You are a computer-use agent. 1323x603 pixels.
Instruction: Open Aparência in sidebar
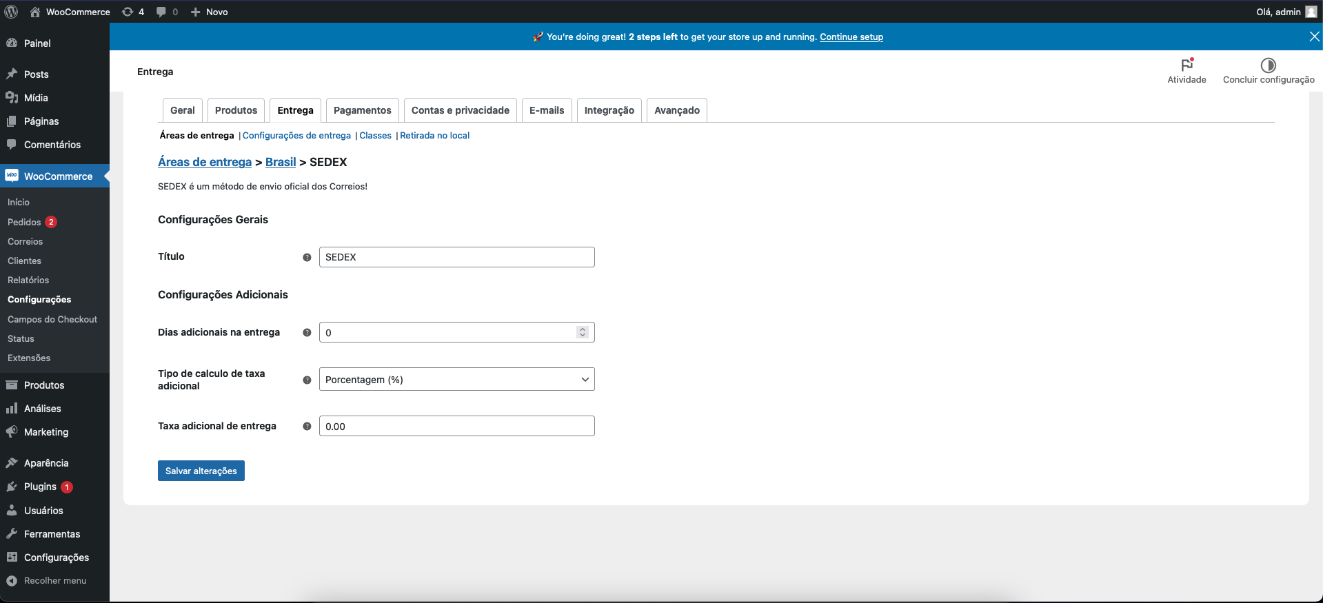(54, 462)
